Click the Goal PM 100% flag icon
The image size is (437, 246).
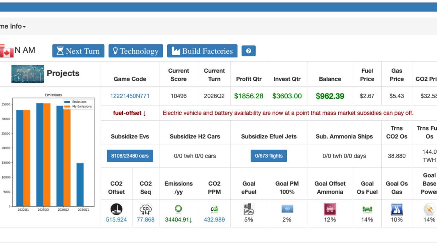click(x=287, y=209)
